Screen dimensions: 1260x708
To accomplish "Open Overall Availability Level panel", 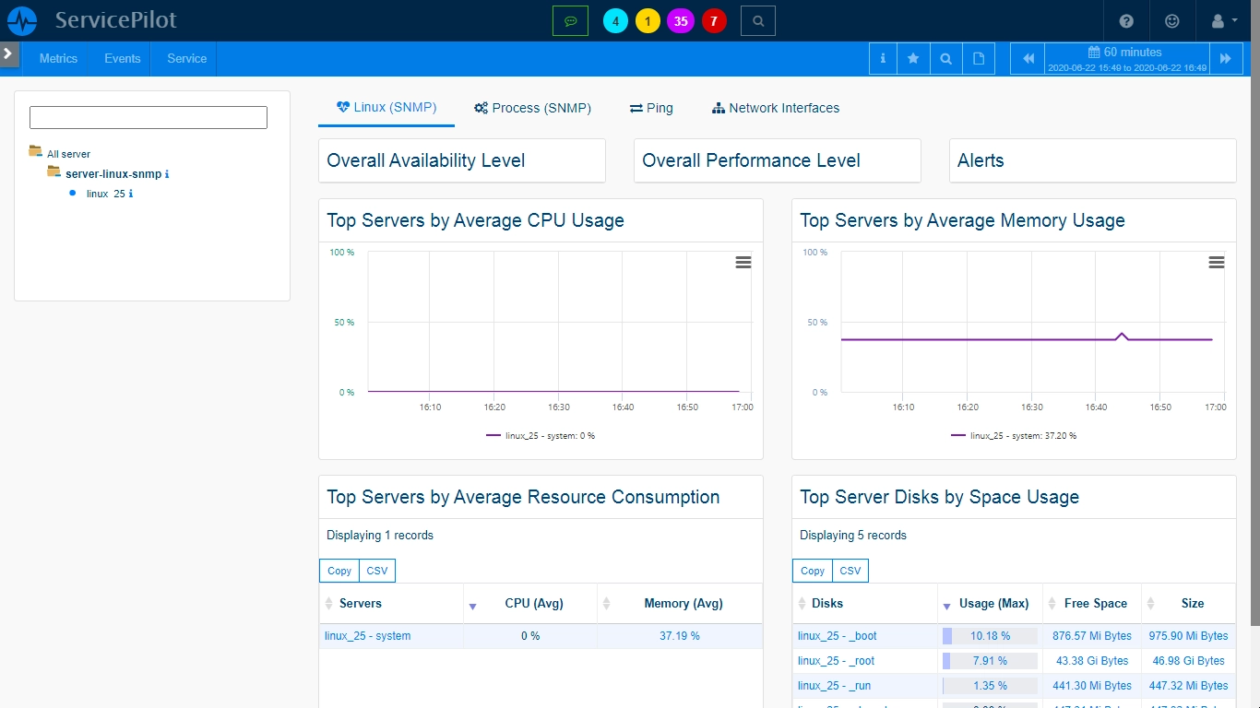I will coord(462,160).
